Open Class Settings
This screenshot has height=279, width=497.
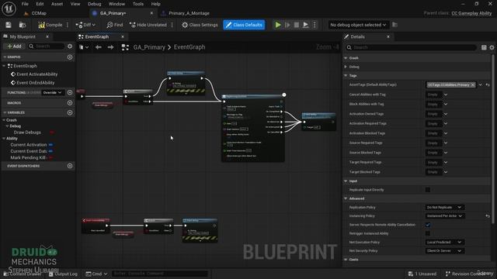coord(200,25)
